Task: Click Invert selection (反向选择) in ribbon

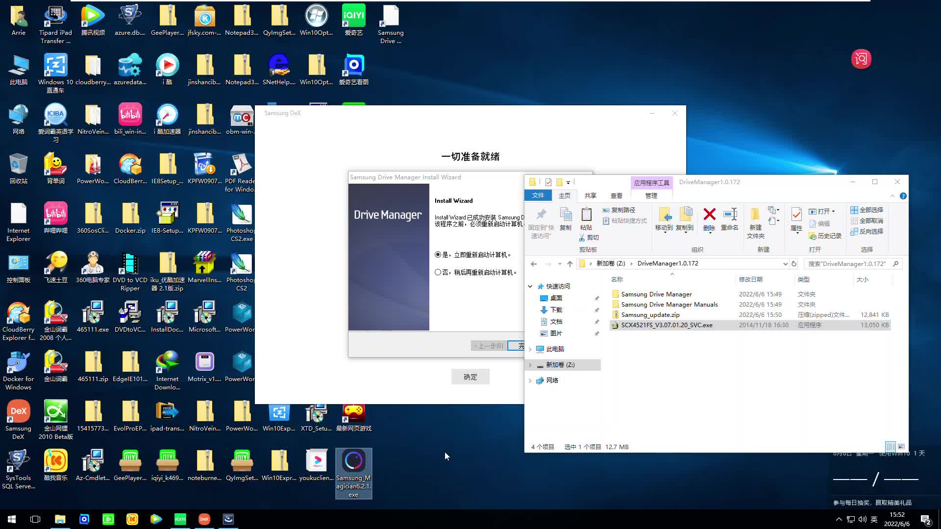Action: pos(867,231)
